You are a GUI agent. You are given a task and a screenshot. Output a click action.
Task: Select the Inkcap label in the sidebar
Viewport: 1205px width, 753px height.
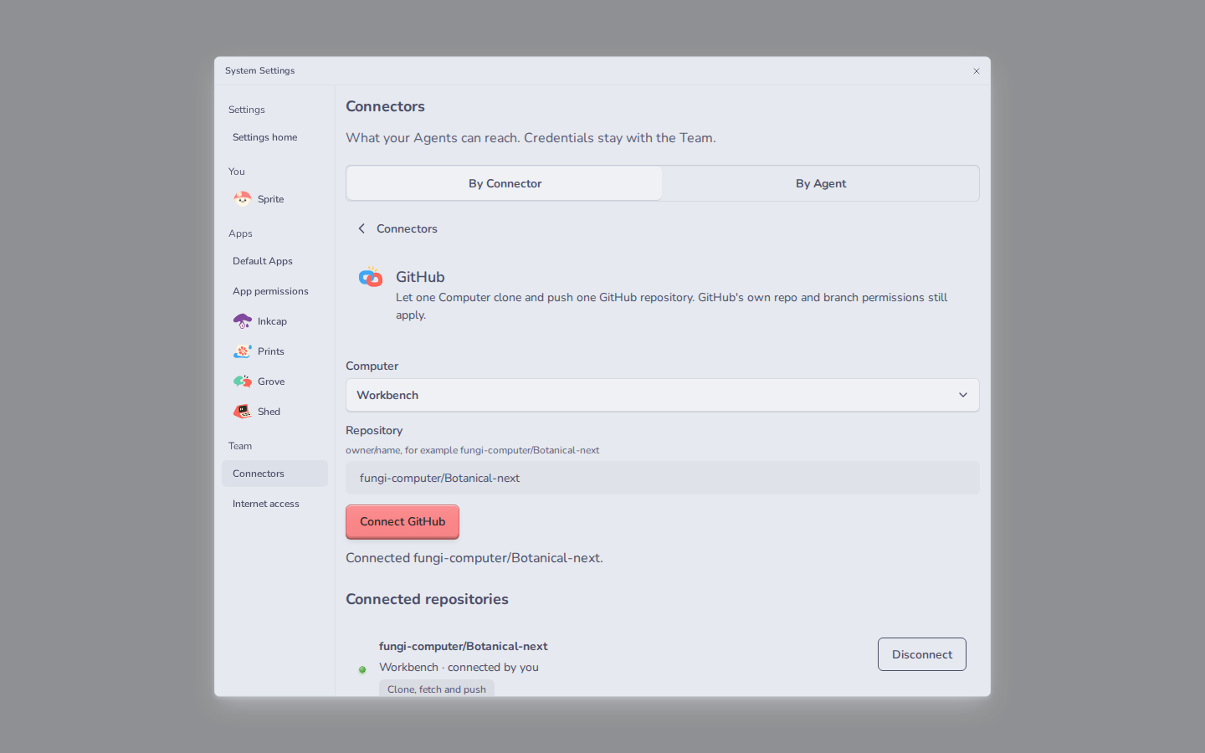(272, 321)
